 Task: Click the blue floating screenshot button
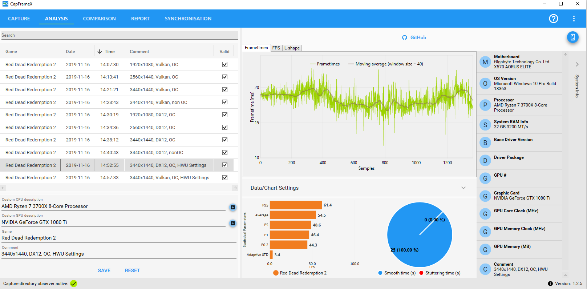[x=573, y=37]
